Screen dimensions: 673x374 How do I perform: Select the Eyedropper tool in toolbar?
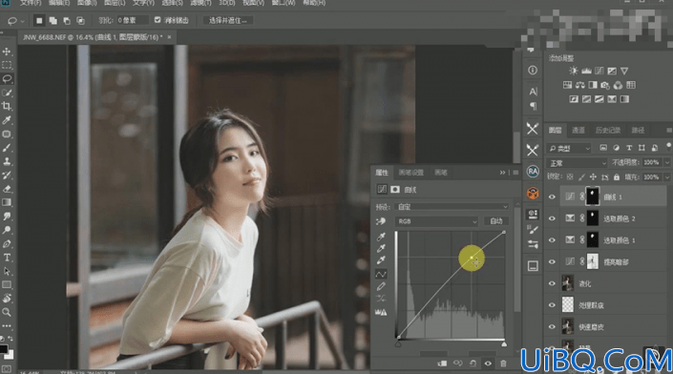[x=7, y=120]
